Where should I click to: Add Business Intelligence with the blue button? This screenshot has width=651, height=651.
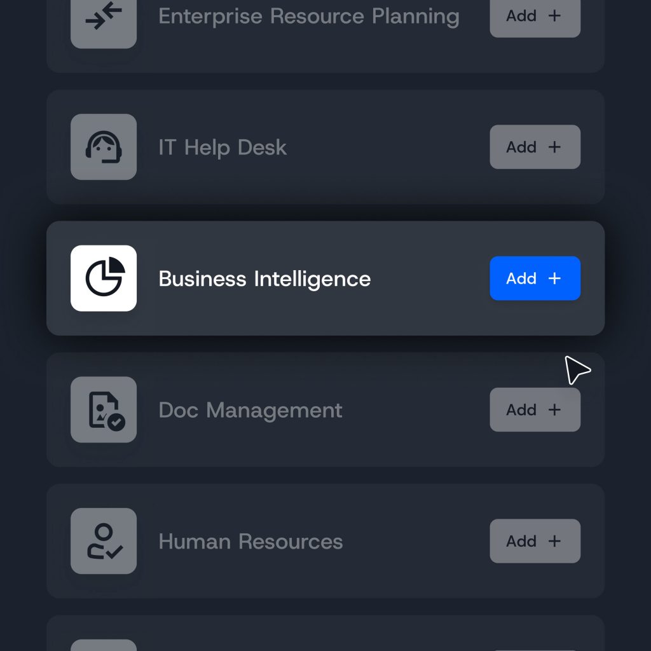coord(535,278)
